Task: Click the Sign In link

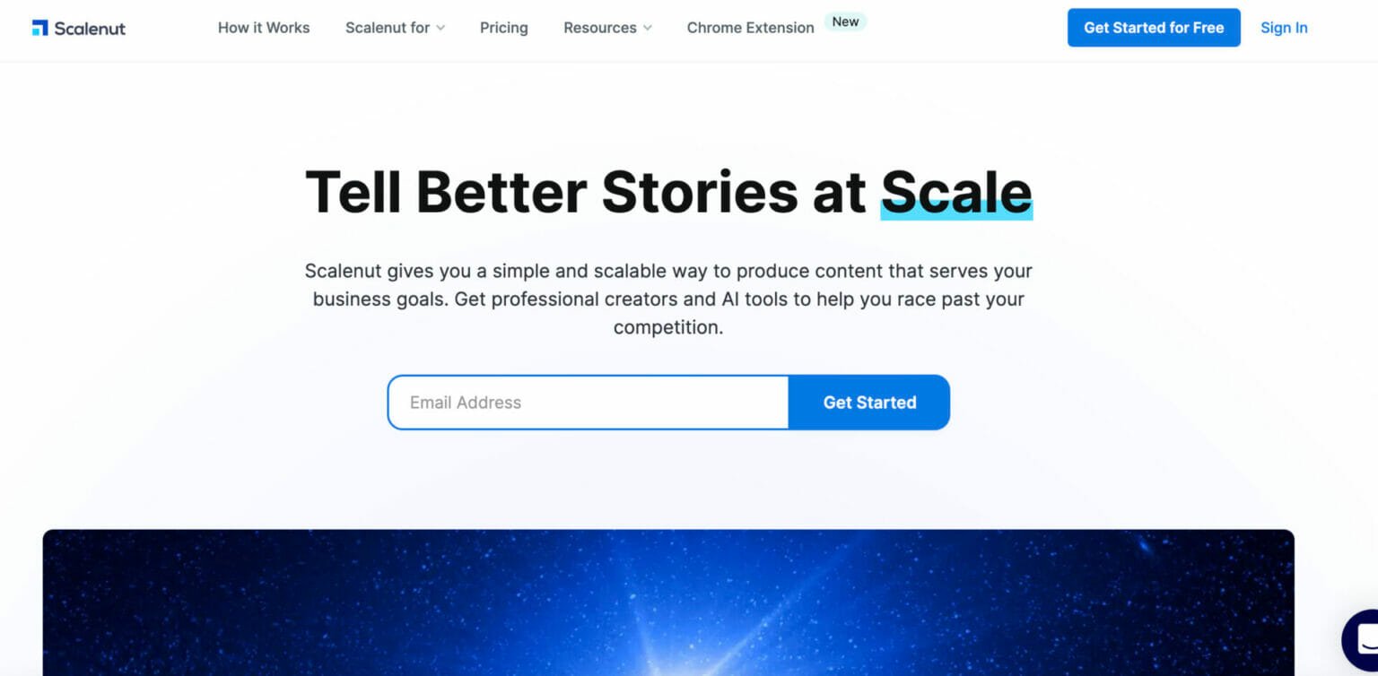Action: point(1283,28)
